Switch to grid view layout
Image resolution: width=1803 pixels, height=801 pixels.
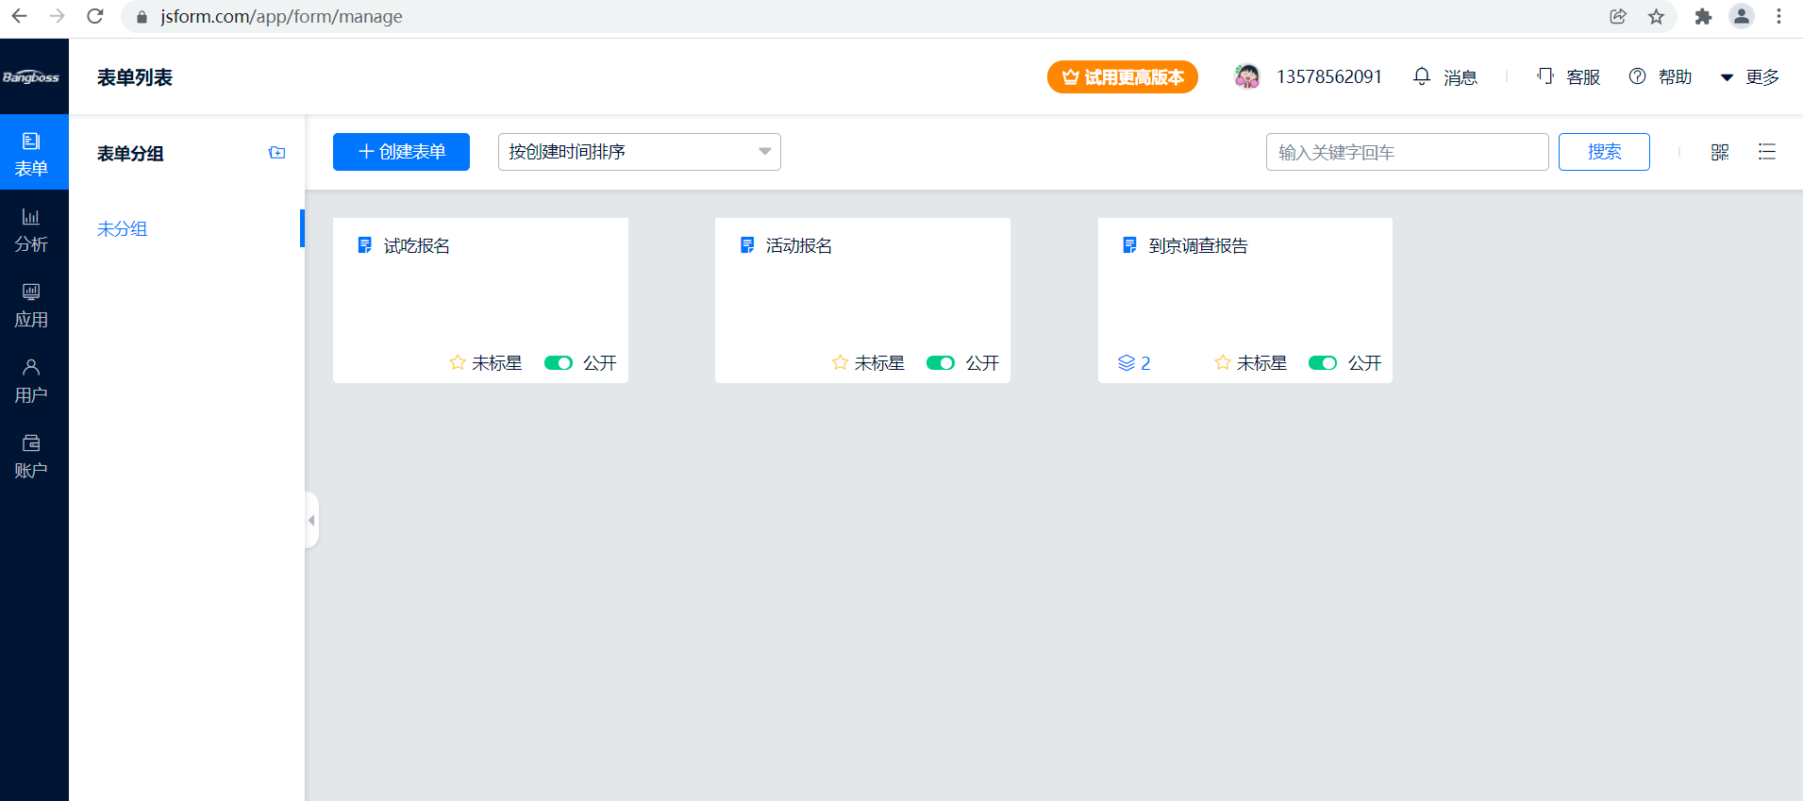click(x=1719, y=152)
